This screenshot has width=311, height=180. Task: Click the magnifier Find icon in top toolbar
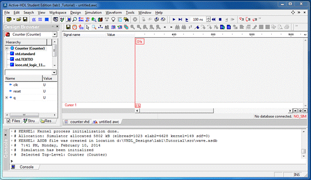point(75,19)
